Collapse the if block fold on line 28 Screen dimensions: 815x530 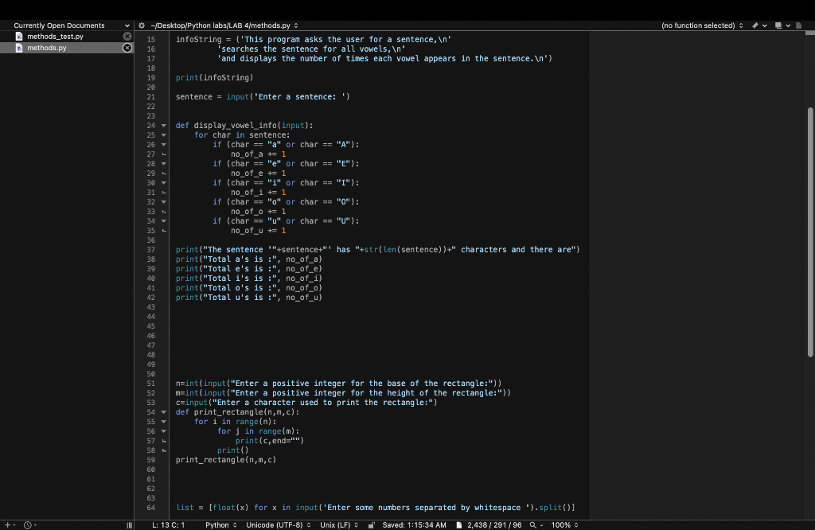[164, 164]
